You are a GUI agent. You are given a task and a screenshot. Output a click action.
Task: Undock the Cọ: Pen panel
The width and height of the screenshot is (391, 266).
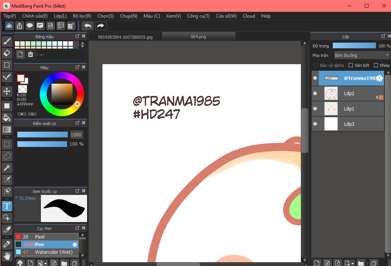(x=77, y=228)
